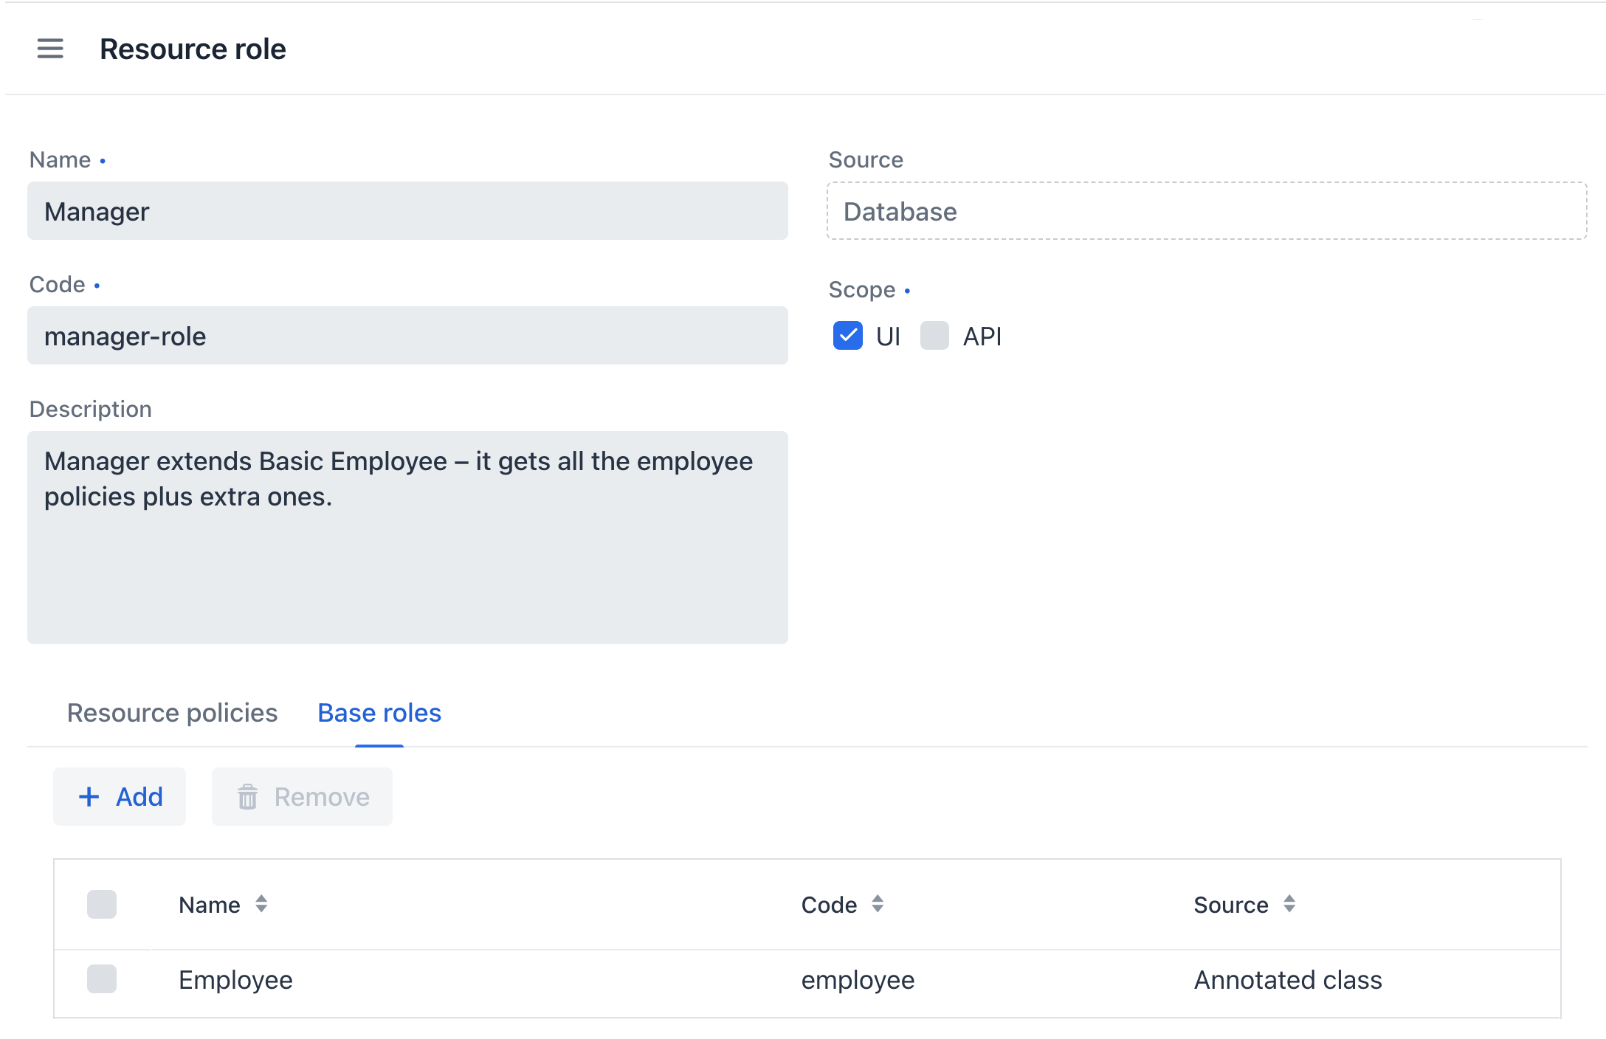Viewport: 1606px width, 1039px height.
Task: Click the disabled Remove button
Action: click(x=301, y=797)
